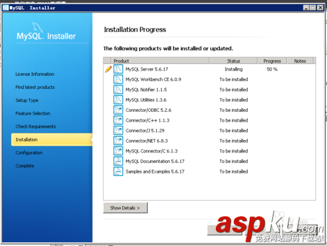The height and width of the screenshot is (246, 327).
Task: Select the Connector/ODBC 5.2.6 text
Action: (x=148, y=110)
